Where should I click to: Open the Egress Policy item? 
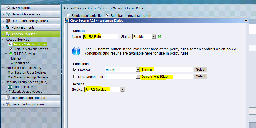pyautogui.click(x=23, y=87)
